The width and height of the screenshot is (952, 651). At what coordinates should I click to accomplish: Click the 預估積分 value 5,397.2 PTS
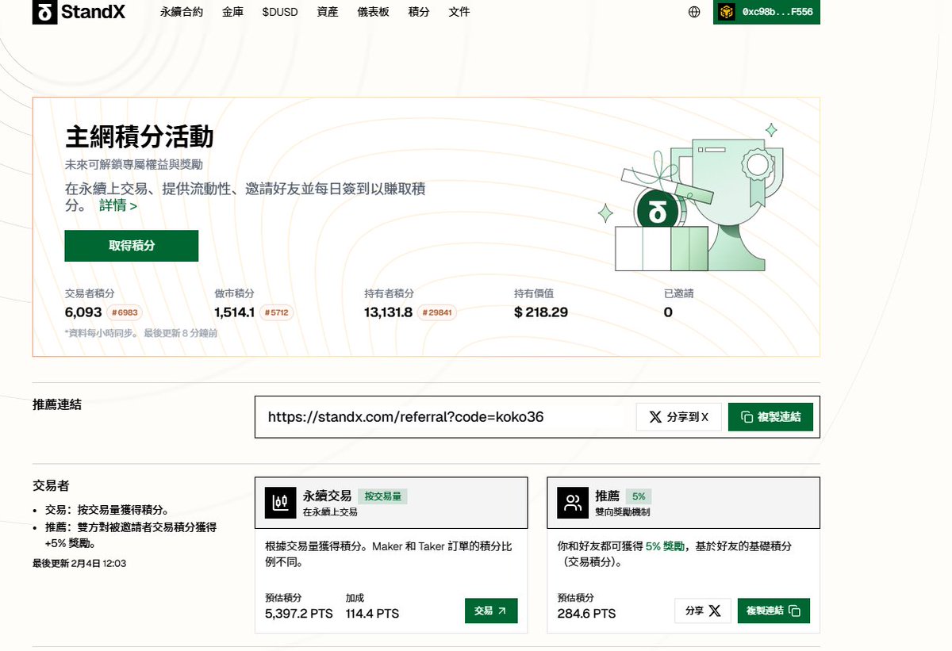click(x=299, y=614)
